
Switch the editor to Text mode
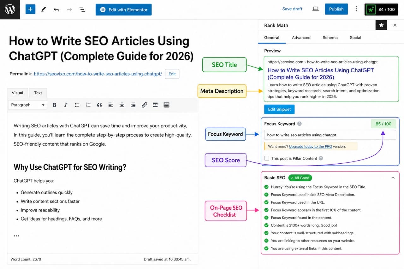pyautogui.click(x=38, y=93)
